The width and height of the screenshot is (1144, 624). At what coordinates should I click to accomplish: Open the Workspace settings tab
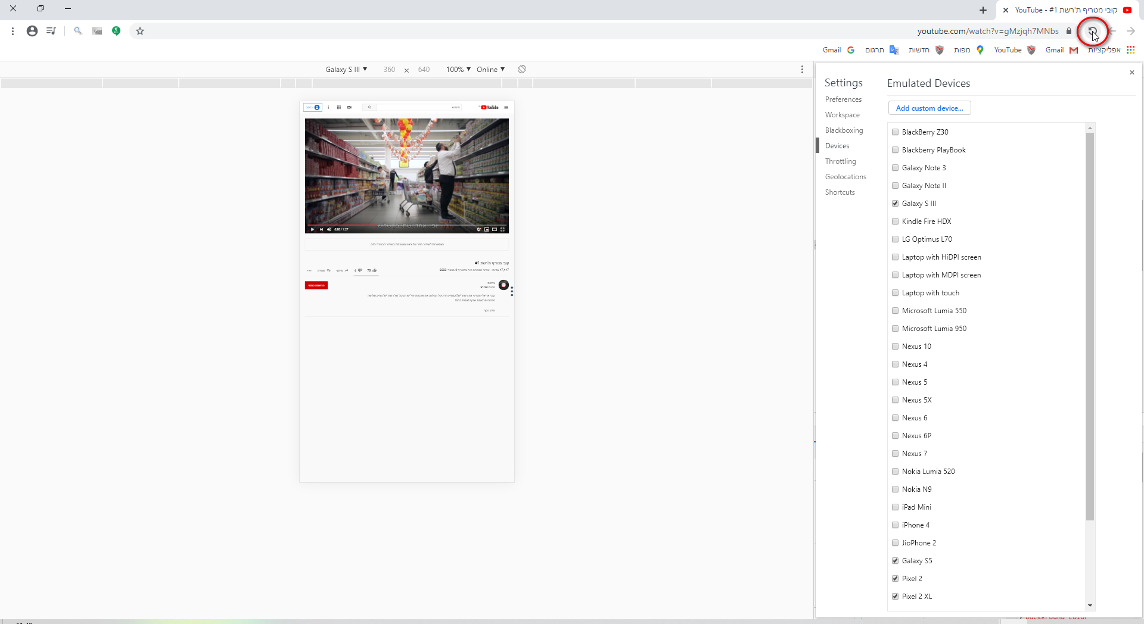842,115
